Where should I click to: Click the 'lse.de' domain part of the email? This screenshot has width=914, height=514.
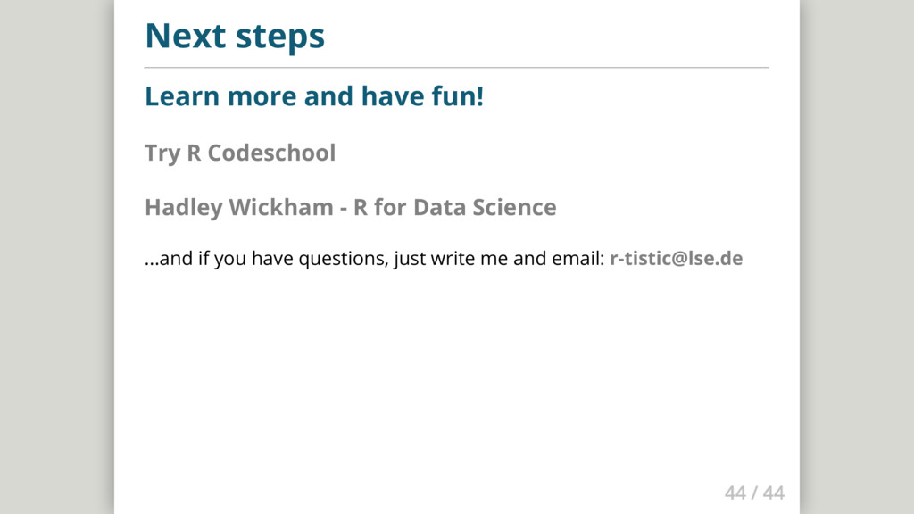pos(717,260)
